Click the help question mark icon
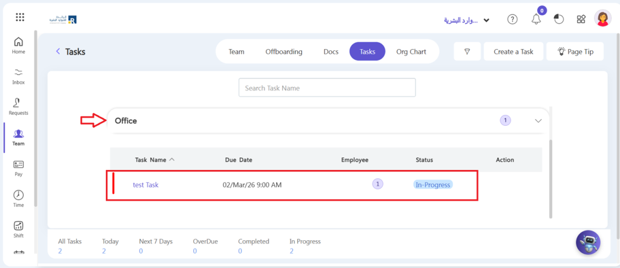This screenshot has width=620, height=268. (512, 19)
